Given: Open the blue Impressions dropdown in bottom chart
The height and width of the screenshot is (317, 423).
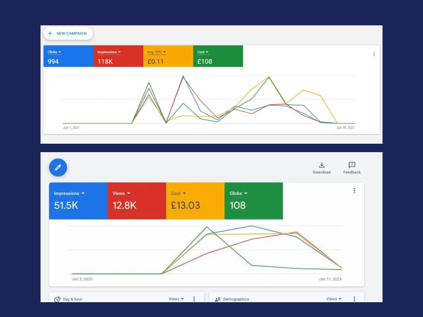Looking at the screenshot, I should 69,193.
